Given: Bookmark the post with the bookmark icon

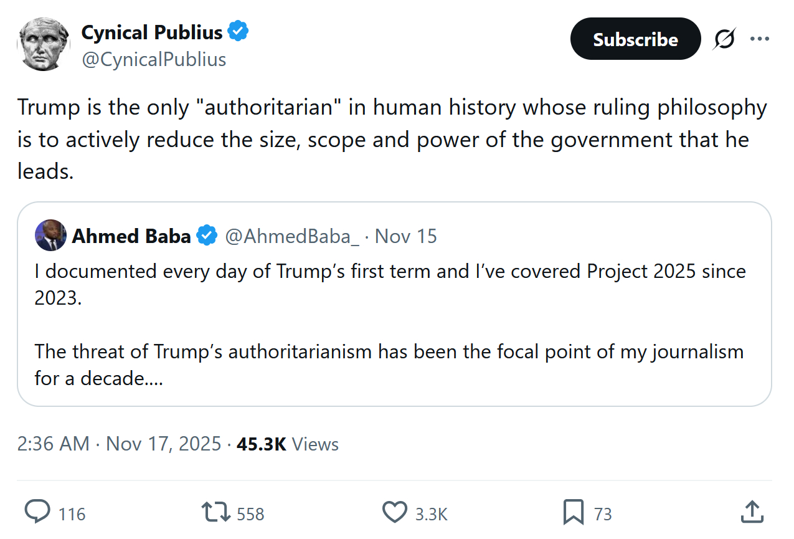Looking at the screenshot, I should (x=573, y=512).
